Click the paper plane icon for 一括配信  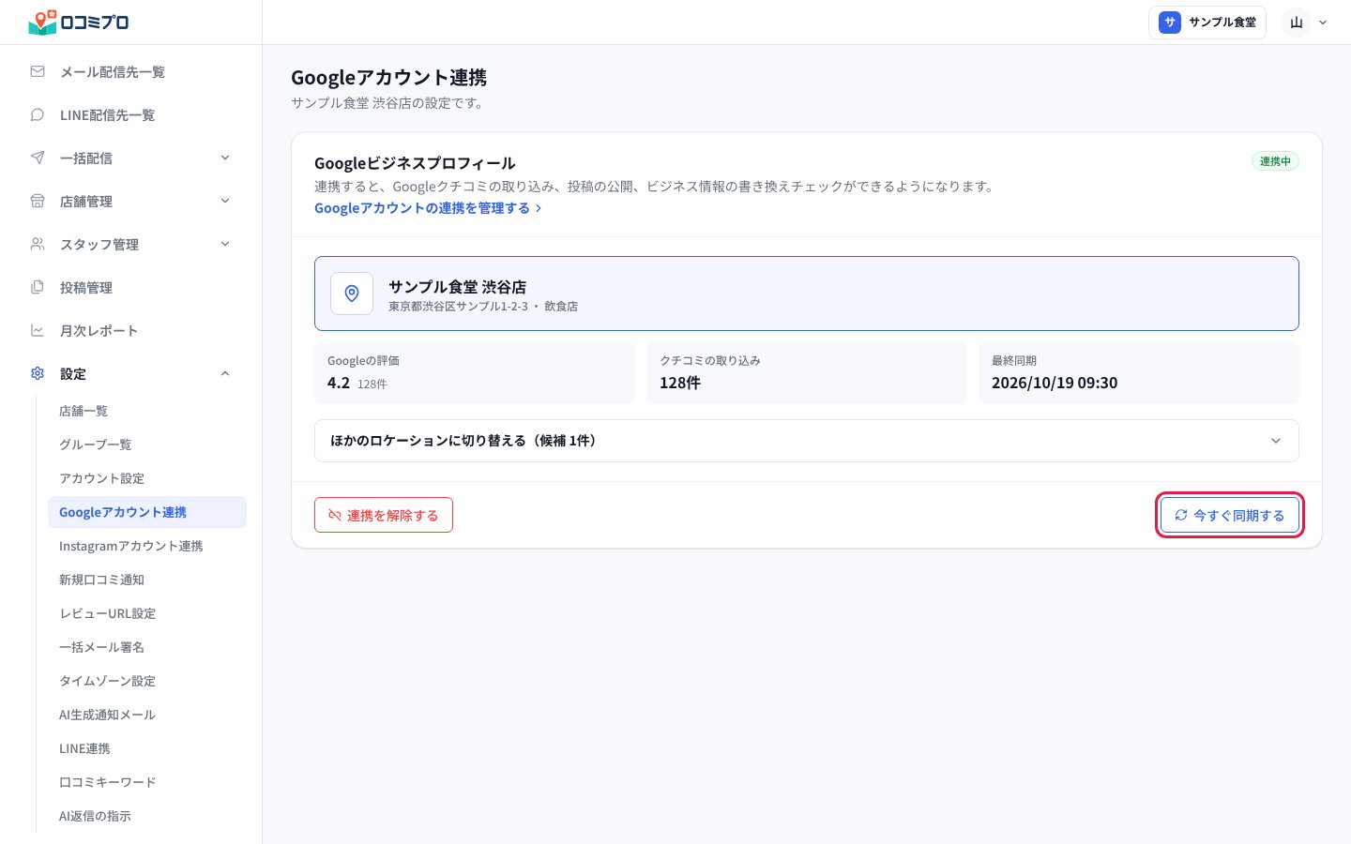click(38, 158)
